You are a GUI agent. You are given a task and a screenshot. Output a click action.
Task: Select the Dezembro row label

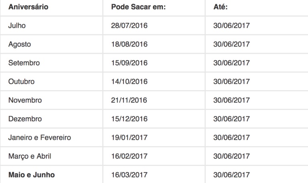coord(25,119)
